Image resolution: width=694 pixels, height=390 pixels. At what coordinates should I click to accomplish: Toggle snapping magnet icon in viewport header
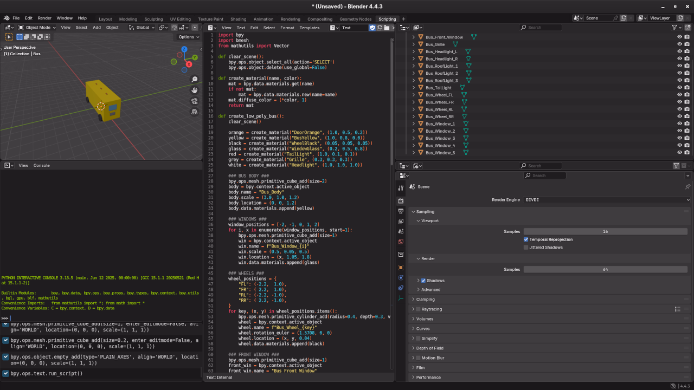coord(174,28)
